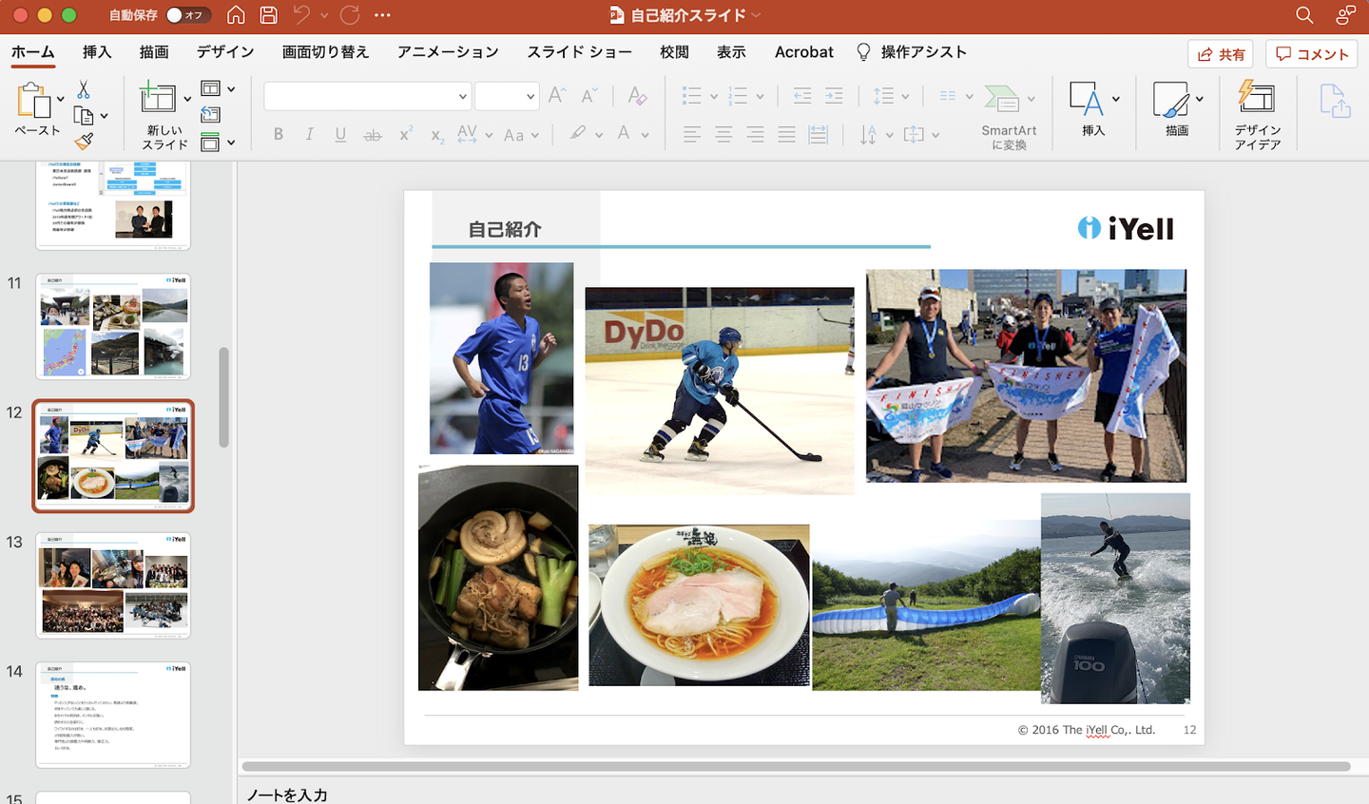1369x804 pixels.
Task: Toggle the AutoSave (自動保存) switch
Action: coord(186,15)
